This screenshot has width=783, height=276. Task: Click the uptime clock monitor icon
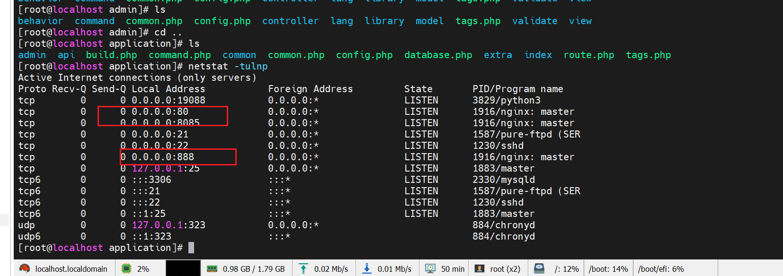[x=430, y=268]
